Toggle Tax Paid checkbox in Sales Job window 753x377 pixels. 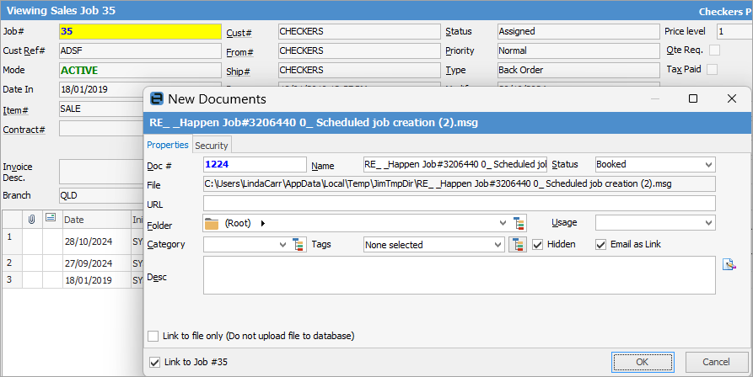[713, 70]
